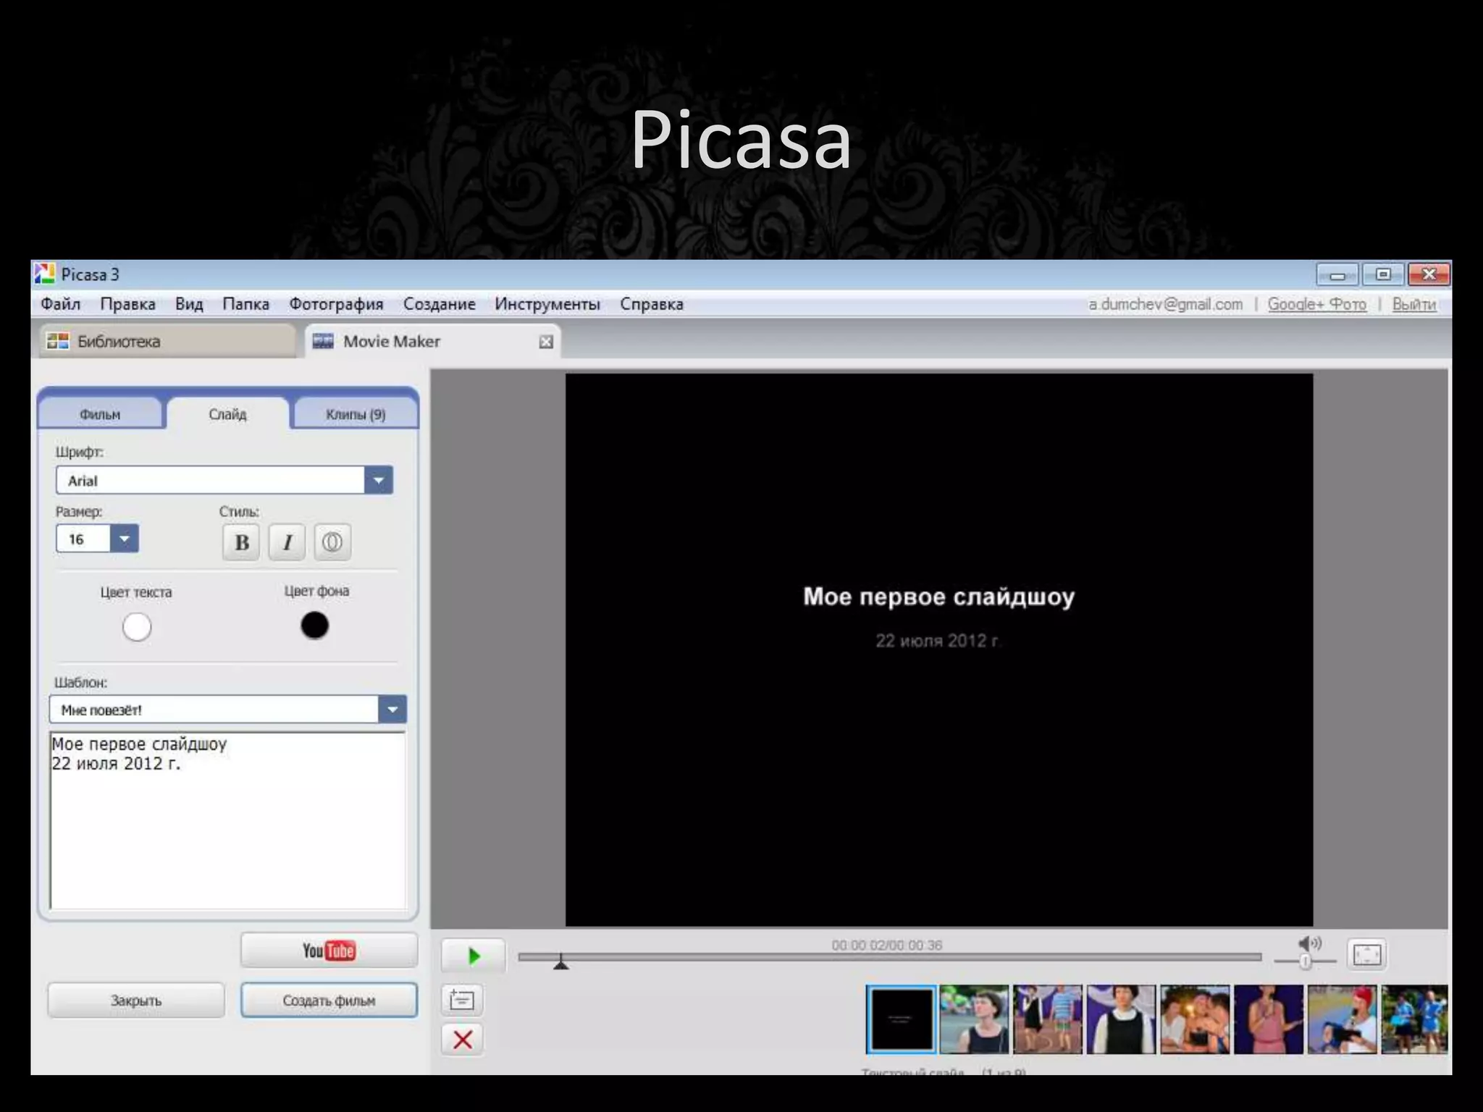Click the speaker volume icon
Image resolution: width=1483 pixels, height=1112 pixels.
[1308, 943]
